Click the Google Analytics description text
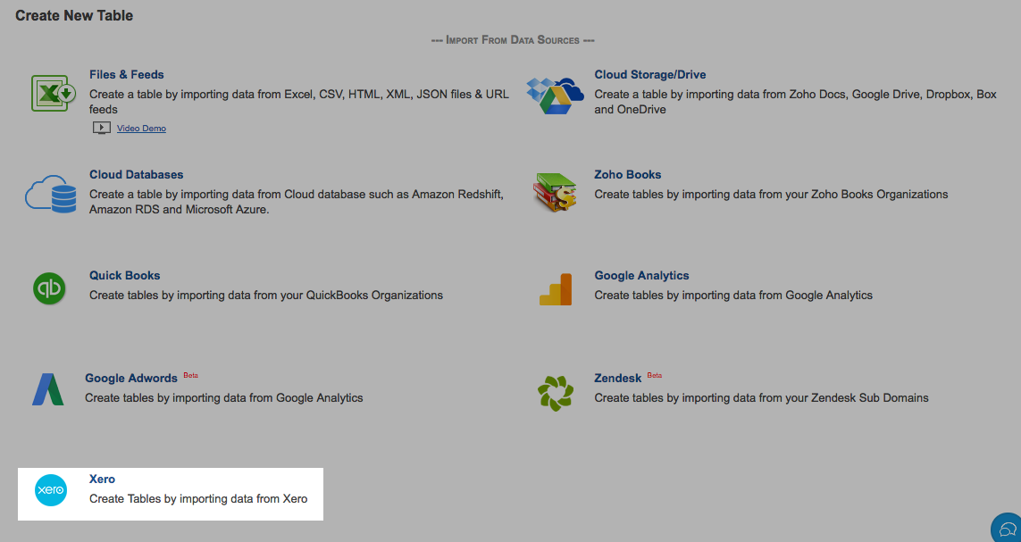The width and height of the screenshot is (1021, 542). (x=733, y=295)
